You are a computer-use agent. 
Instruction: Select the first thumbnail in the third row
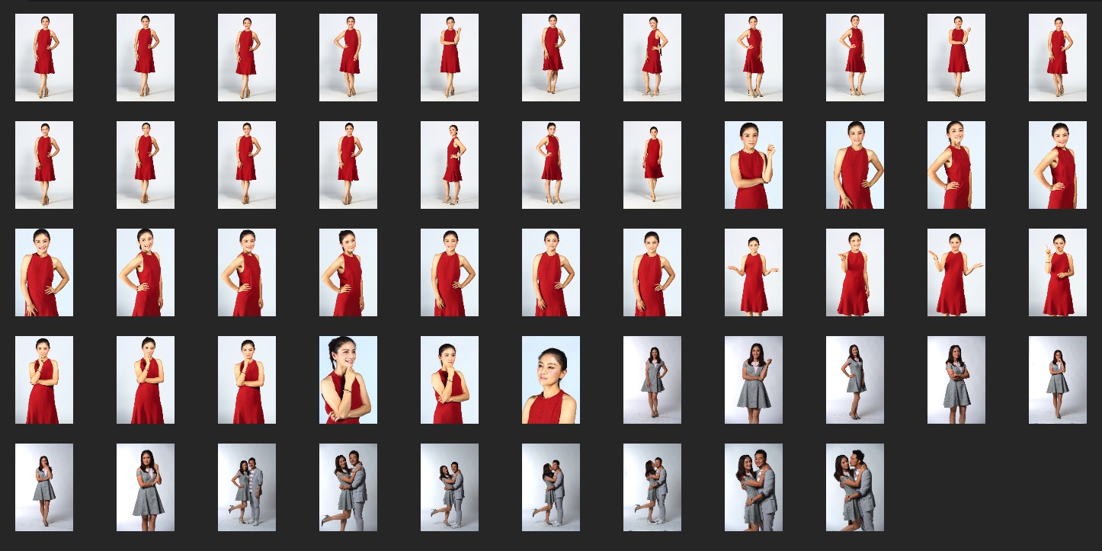(x=44, y=273)
